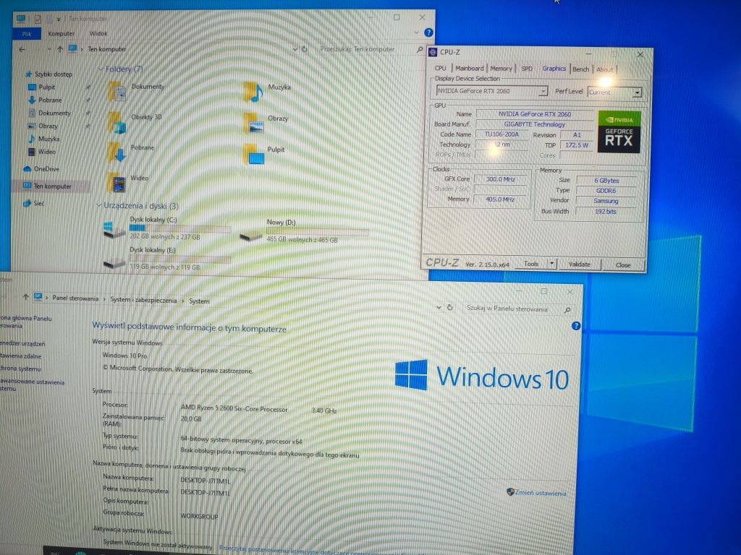Click the Explorer help question mark icon
The width and height of the screenshot is (741, 555).
(428, 33)
